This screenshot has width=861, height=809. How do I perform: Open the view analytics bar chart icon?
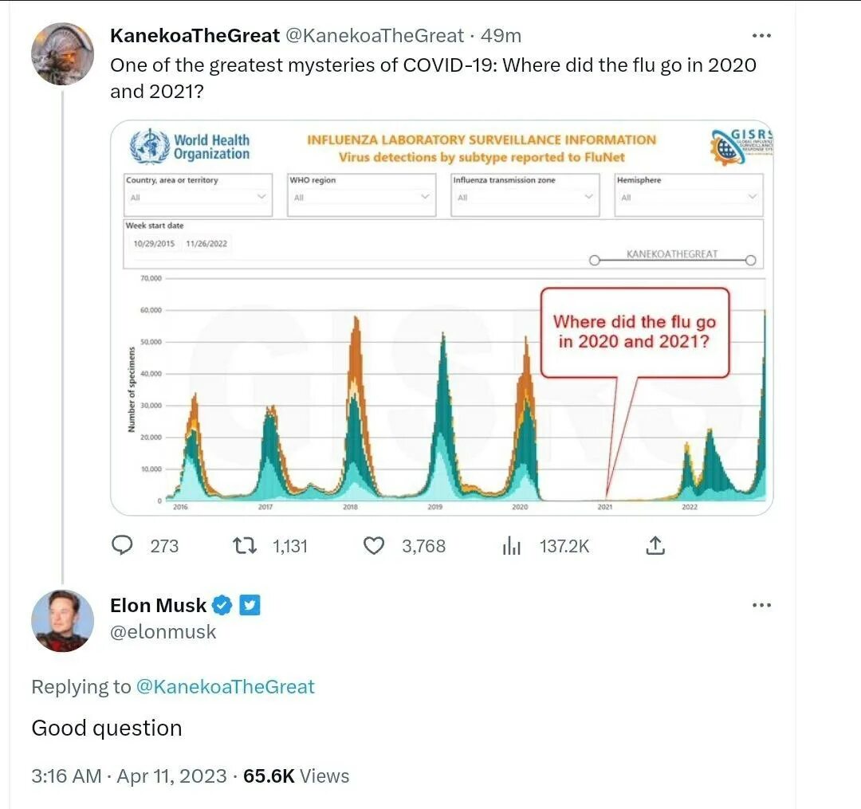click(511, 545)
